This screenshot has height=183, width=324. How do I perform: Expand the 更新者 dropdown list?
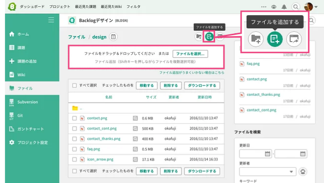(x=268, y=172)
